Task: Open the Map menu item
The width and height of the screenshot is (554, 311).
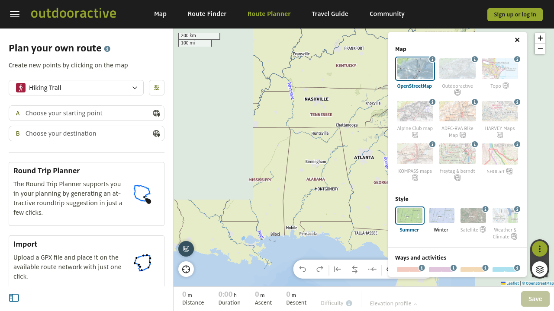Action: coord(160,14)
